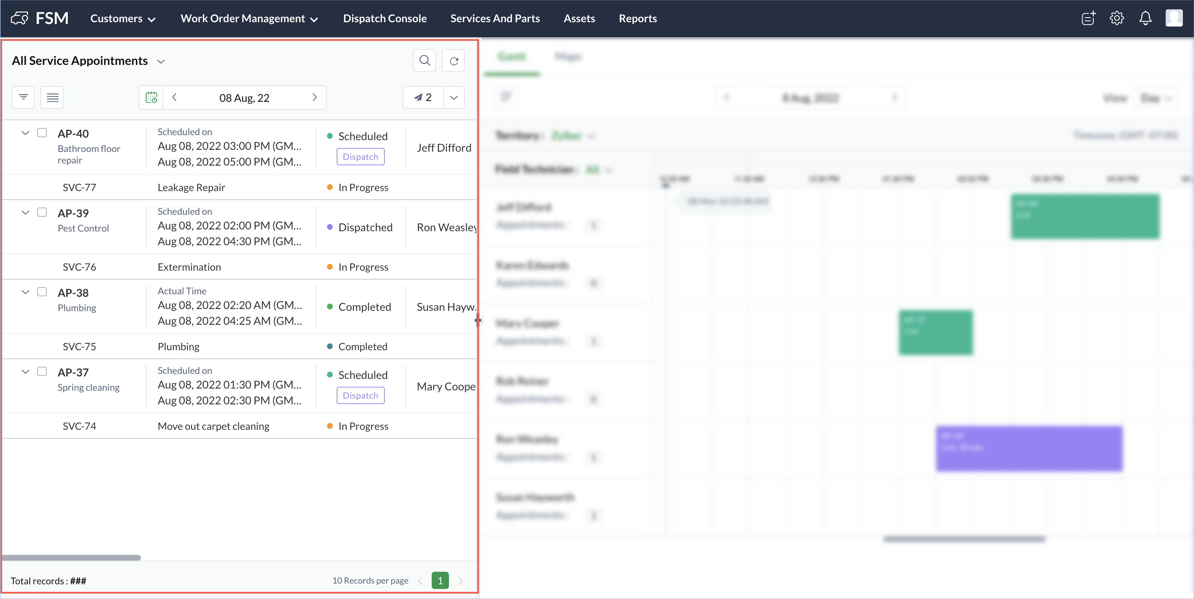This screenshot has height=599, width=1194.
Task: Open the filter icon in appointments list
Action: 23,97
